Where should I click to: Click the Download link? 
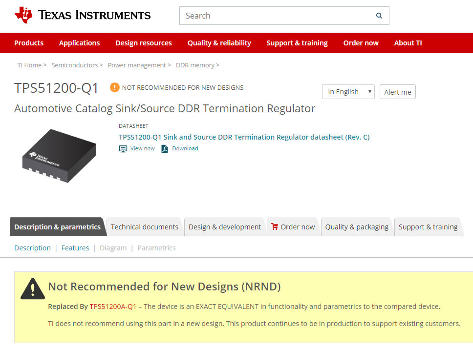pyautogui.click(x=185, y=148)
